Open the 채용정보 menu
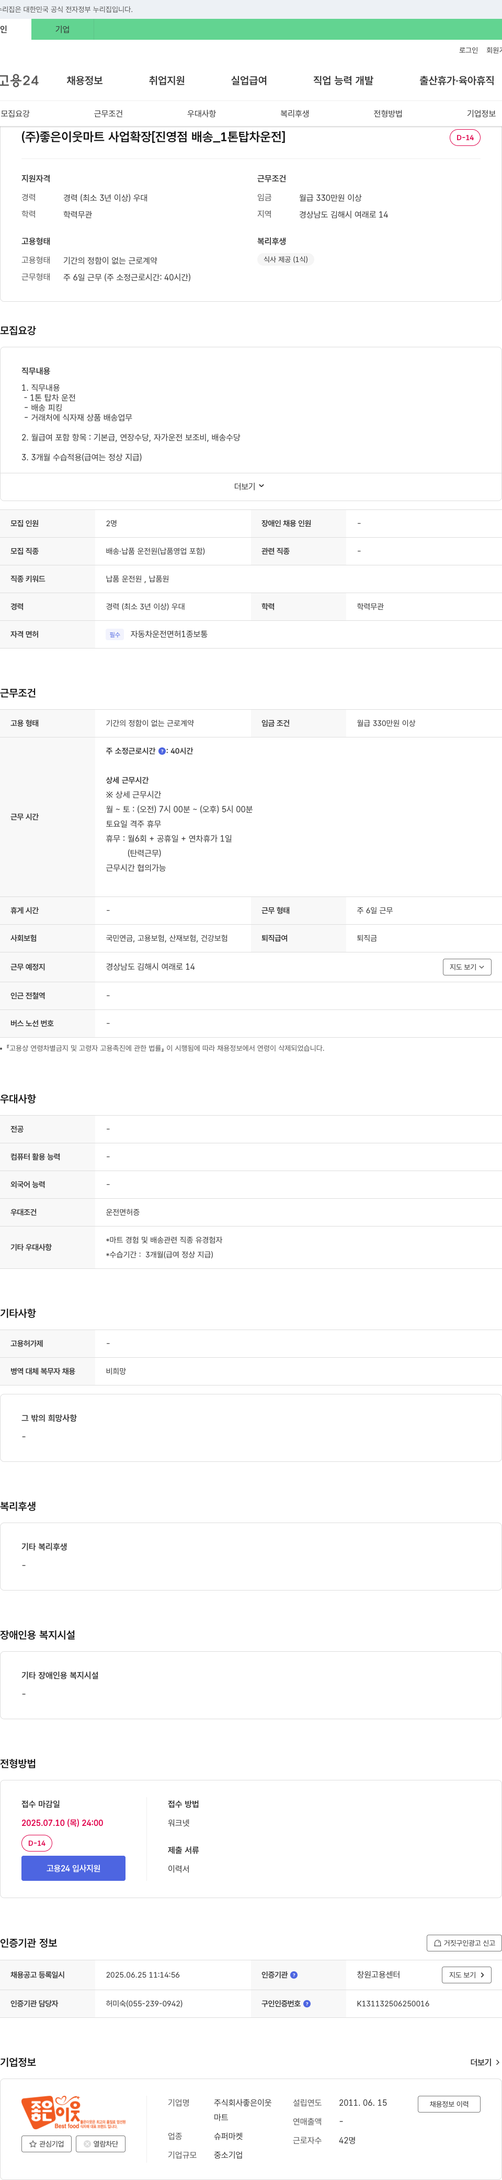 coord(85,81)
